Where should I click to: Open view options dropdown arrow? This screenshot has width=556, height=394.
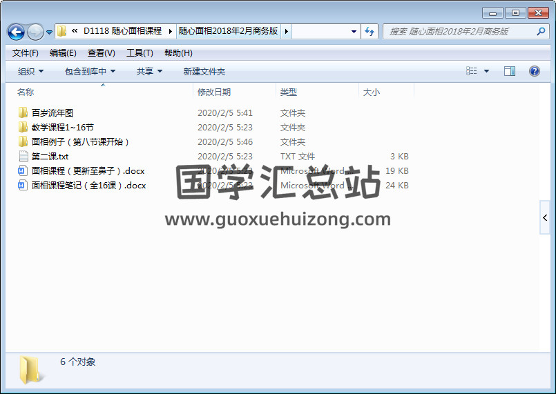point(486,71)
